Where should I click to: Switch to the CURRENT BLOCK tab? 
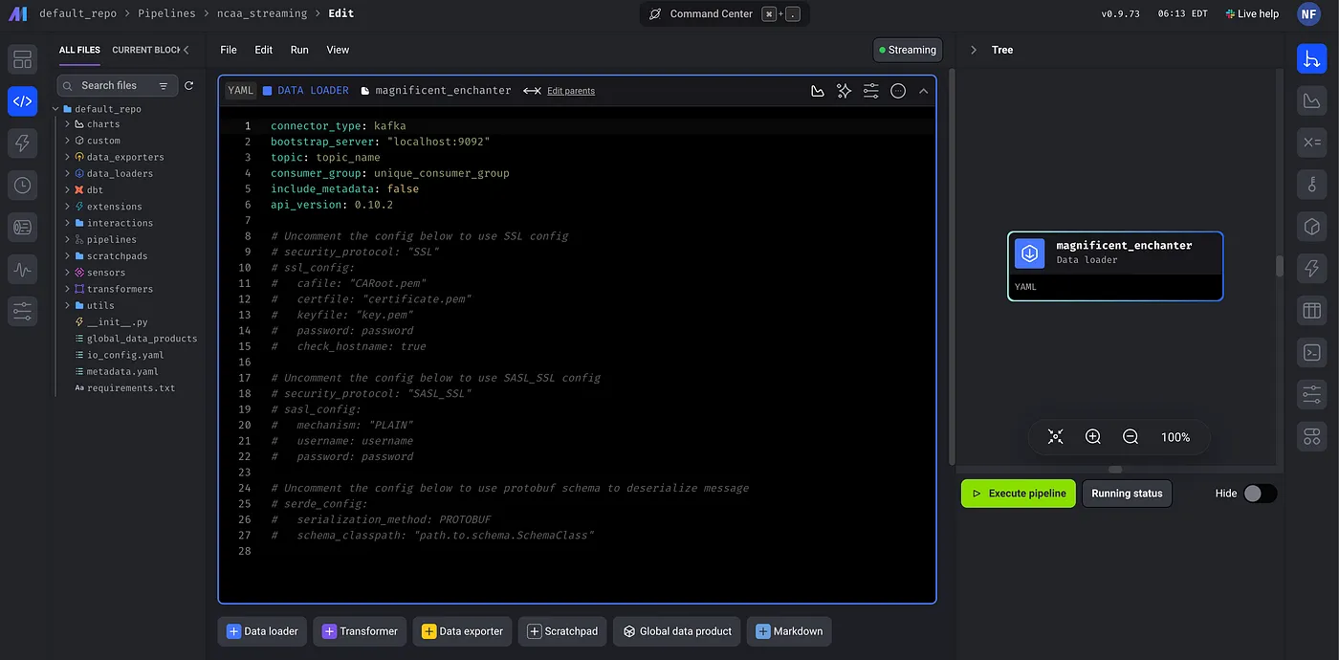point(145,50)
